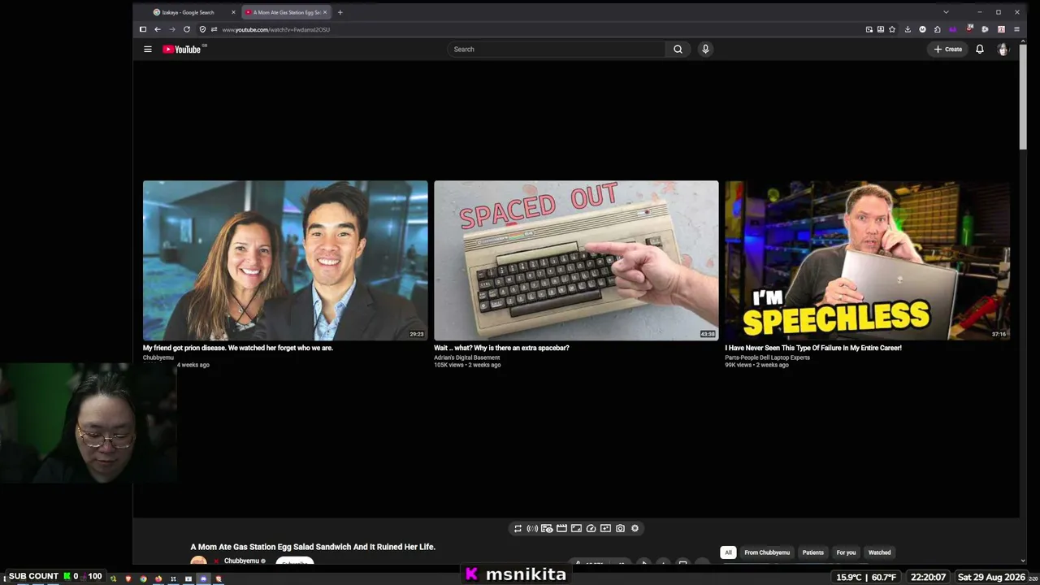Click the Create button
1040x585 pixels.
point(948,50)
